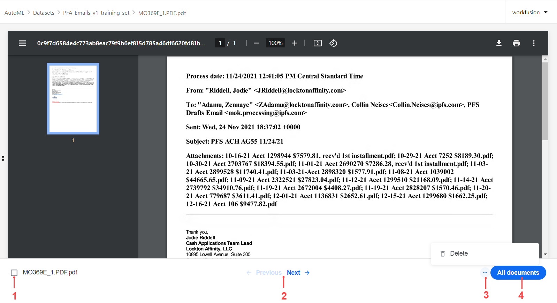Click the Lockton Affinity, LLC signature text
Screen dimensions: 557x303
(x=209, y=249)
